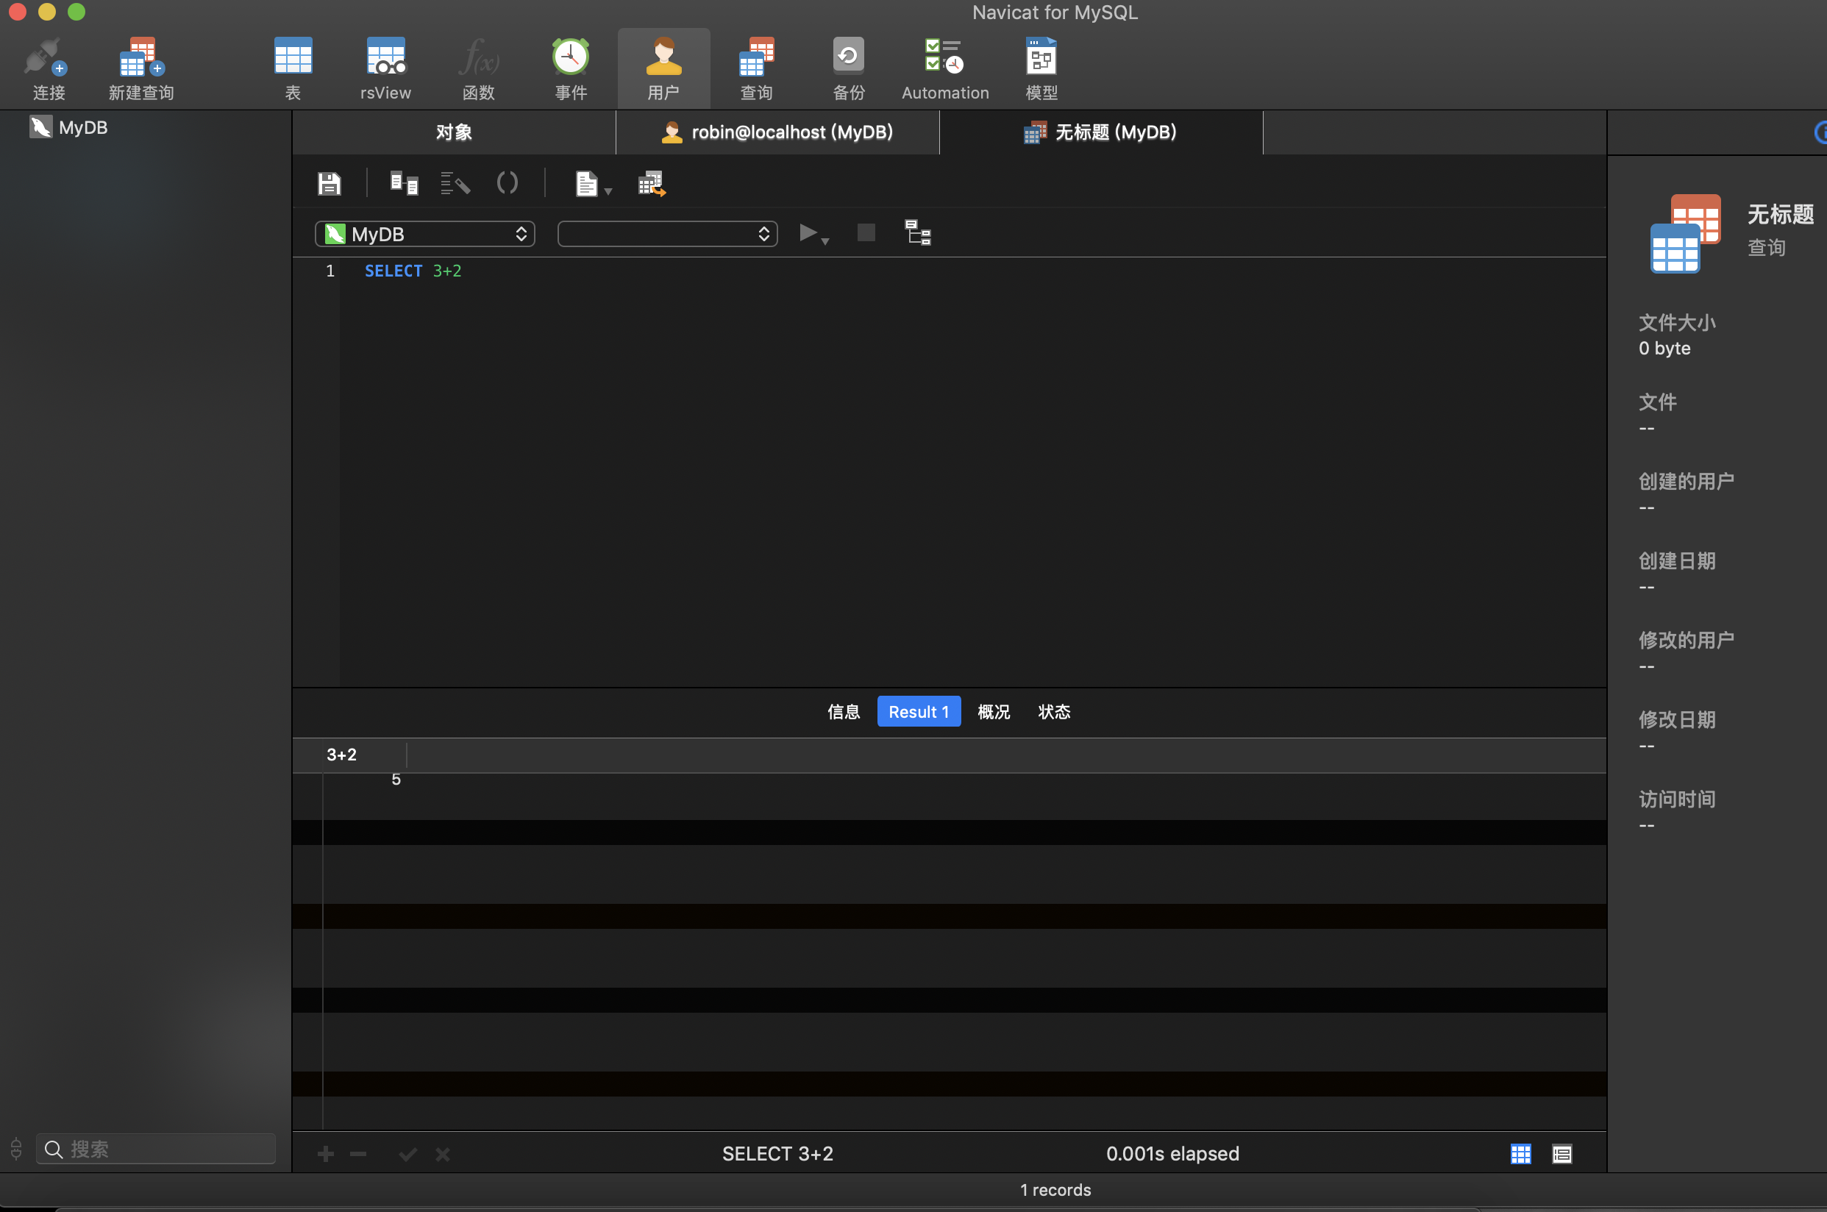Click the delete record minus button
This screenshot has height=1212, width=1827.
(x=358, y=1154)
